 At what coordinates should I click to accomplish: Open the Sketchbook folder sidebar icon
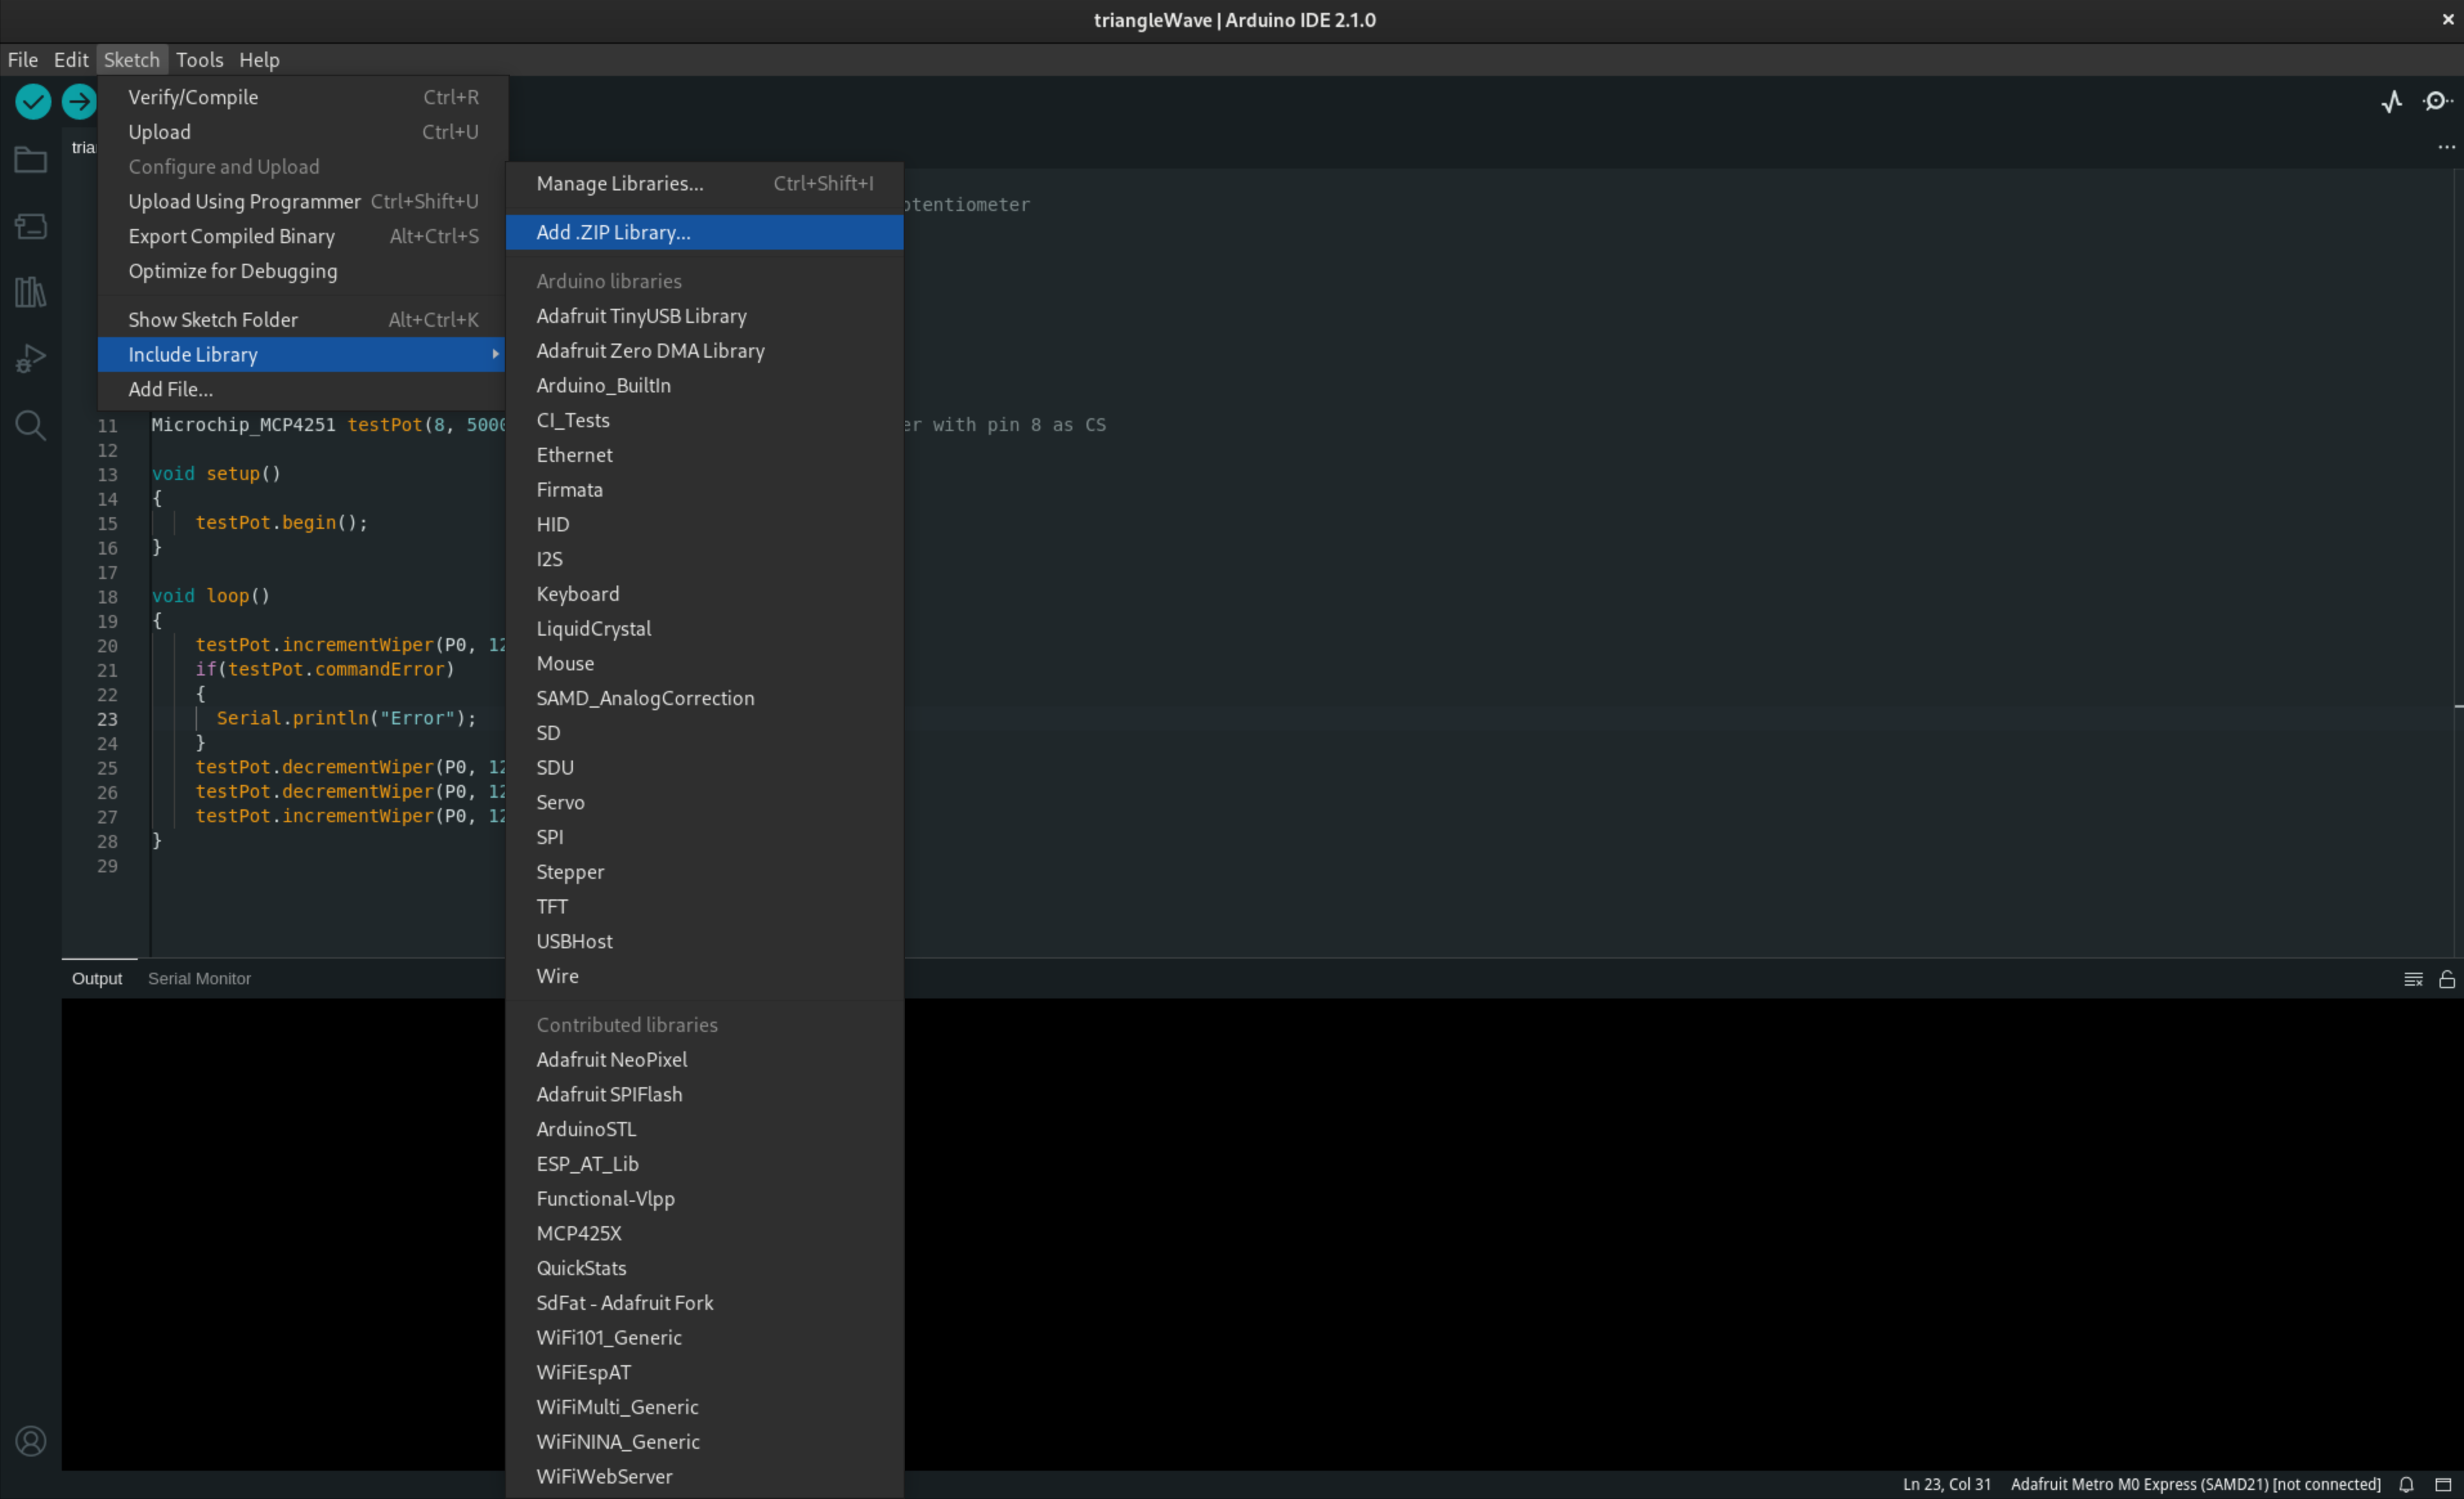[30, 159]
